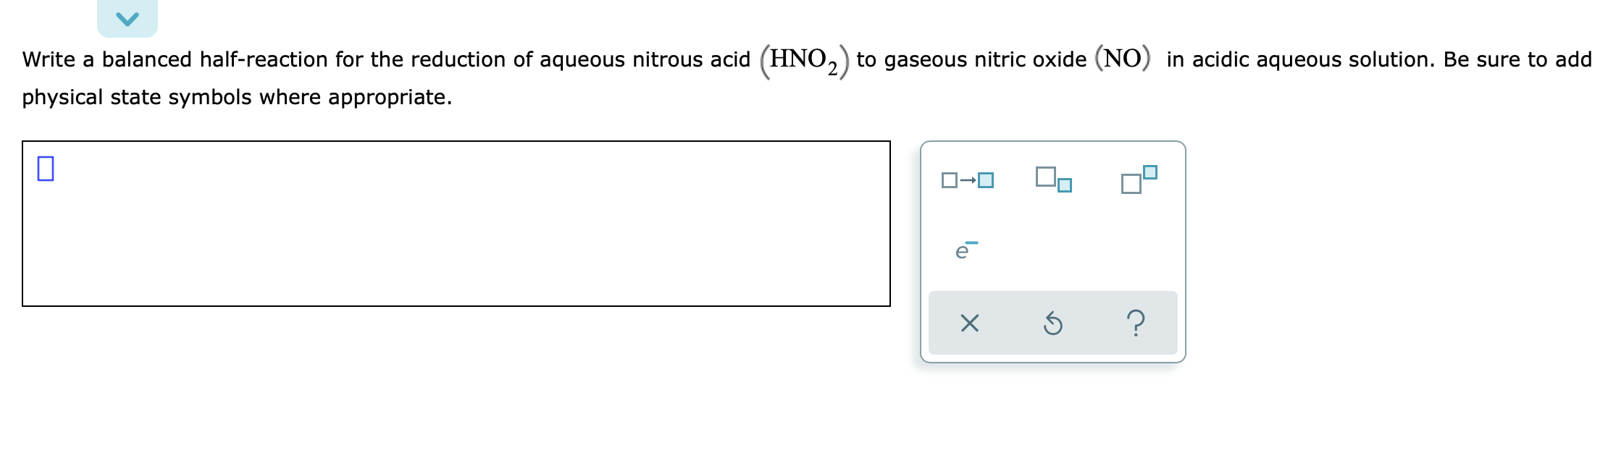Image resolution: width=1608 pixels, height=469 pixels.
Task: Click the blue chevron above the question text
Action: (x=126, y=18)
